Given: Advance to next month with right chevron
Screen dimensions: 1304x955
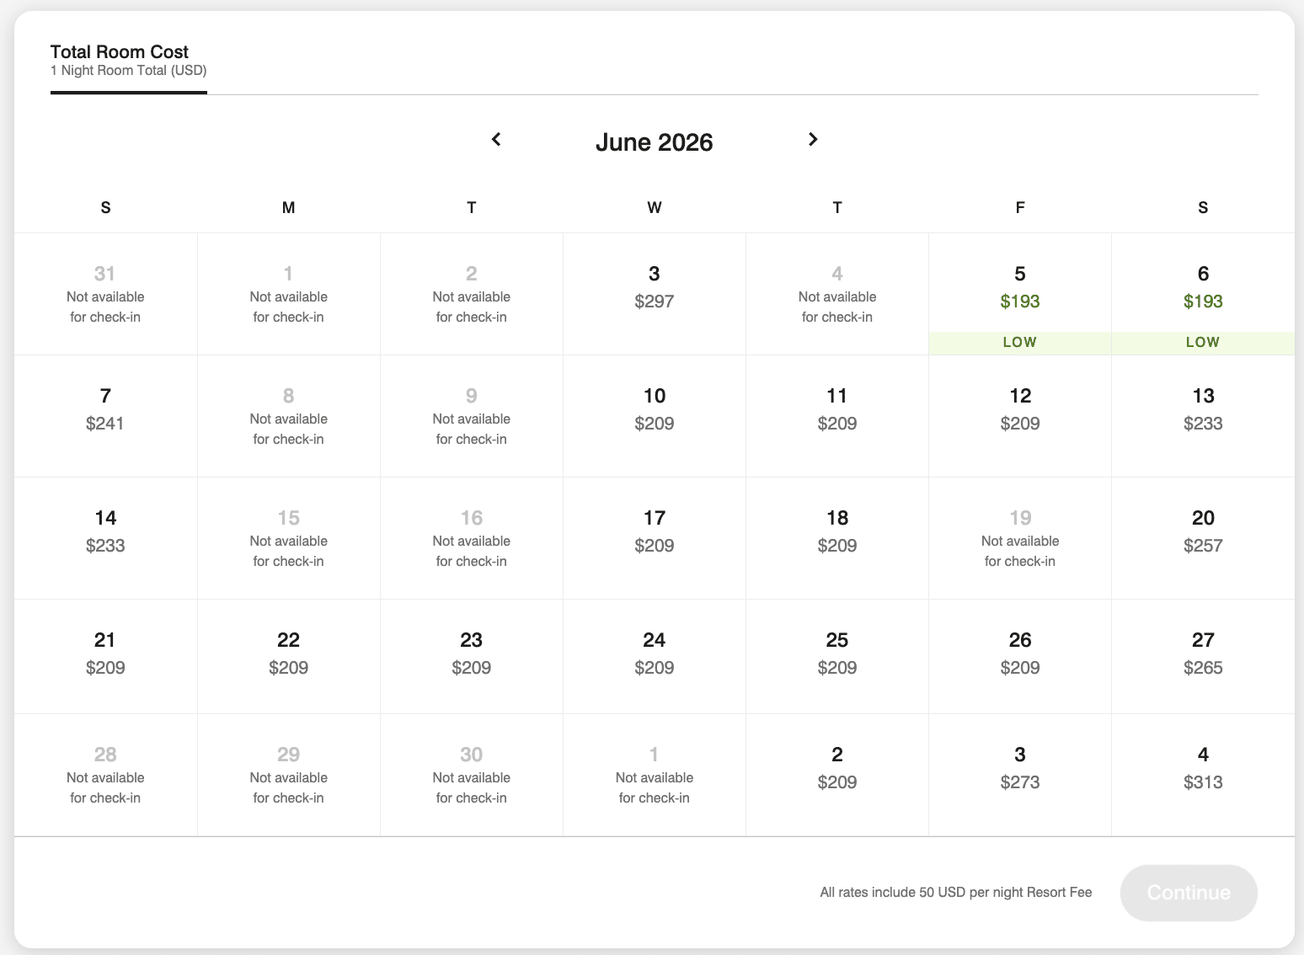Looking at the screenshot, I should 813,139.
